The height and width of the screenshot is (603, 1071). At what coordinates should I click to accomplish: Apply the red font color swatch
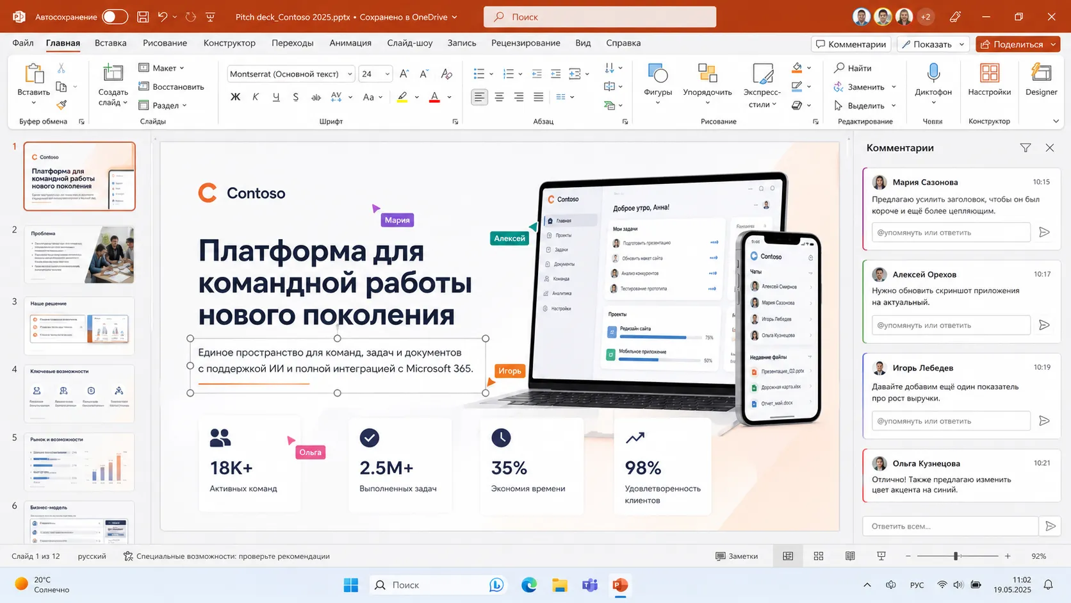point(434,97)
